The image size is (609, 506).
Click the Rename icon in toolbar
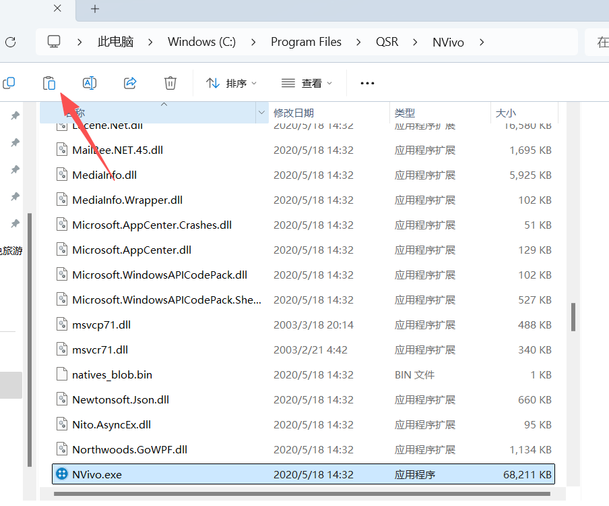[x=90, y=83]
